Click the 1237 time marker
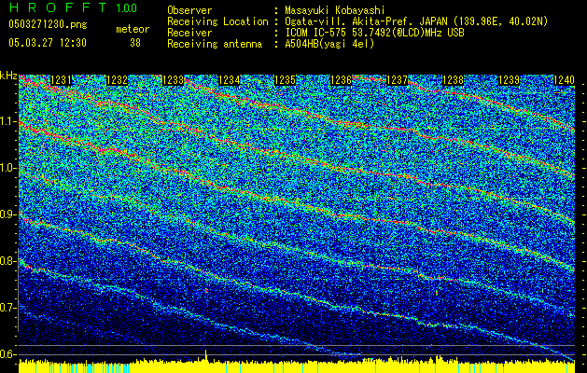 (x=398, y=80)
